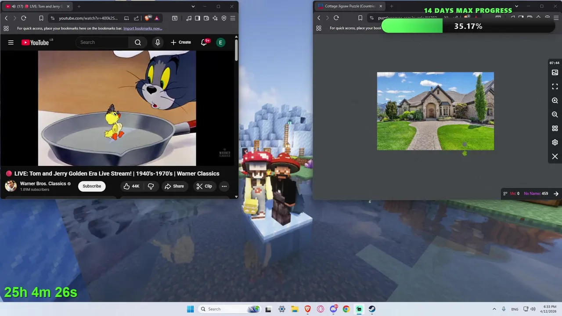Show hidden system tray icons

click(494, 309)
